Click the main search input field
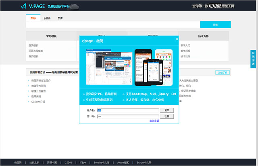The height and width of the screenshot is (166, 258). pyautogui.click(x=113, y=25)
